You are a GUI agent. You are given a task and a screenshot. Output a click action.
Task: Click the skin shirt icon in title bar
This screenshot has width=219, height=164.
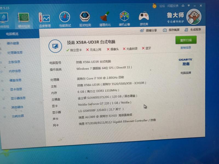click(x=183, y=5)
